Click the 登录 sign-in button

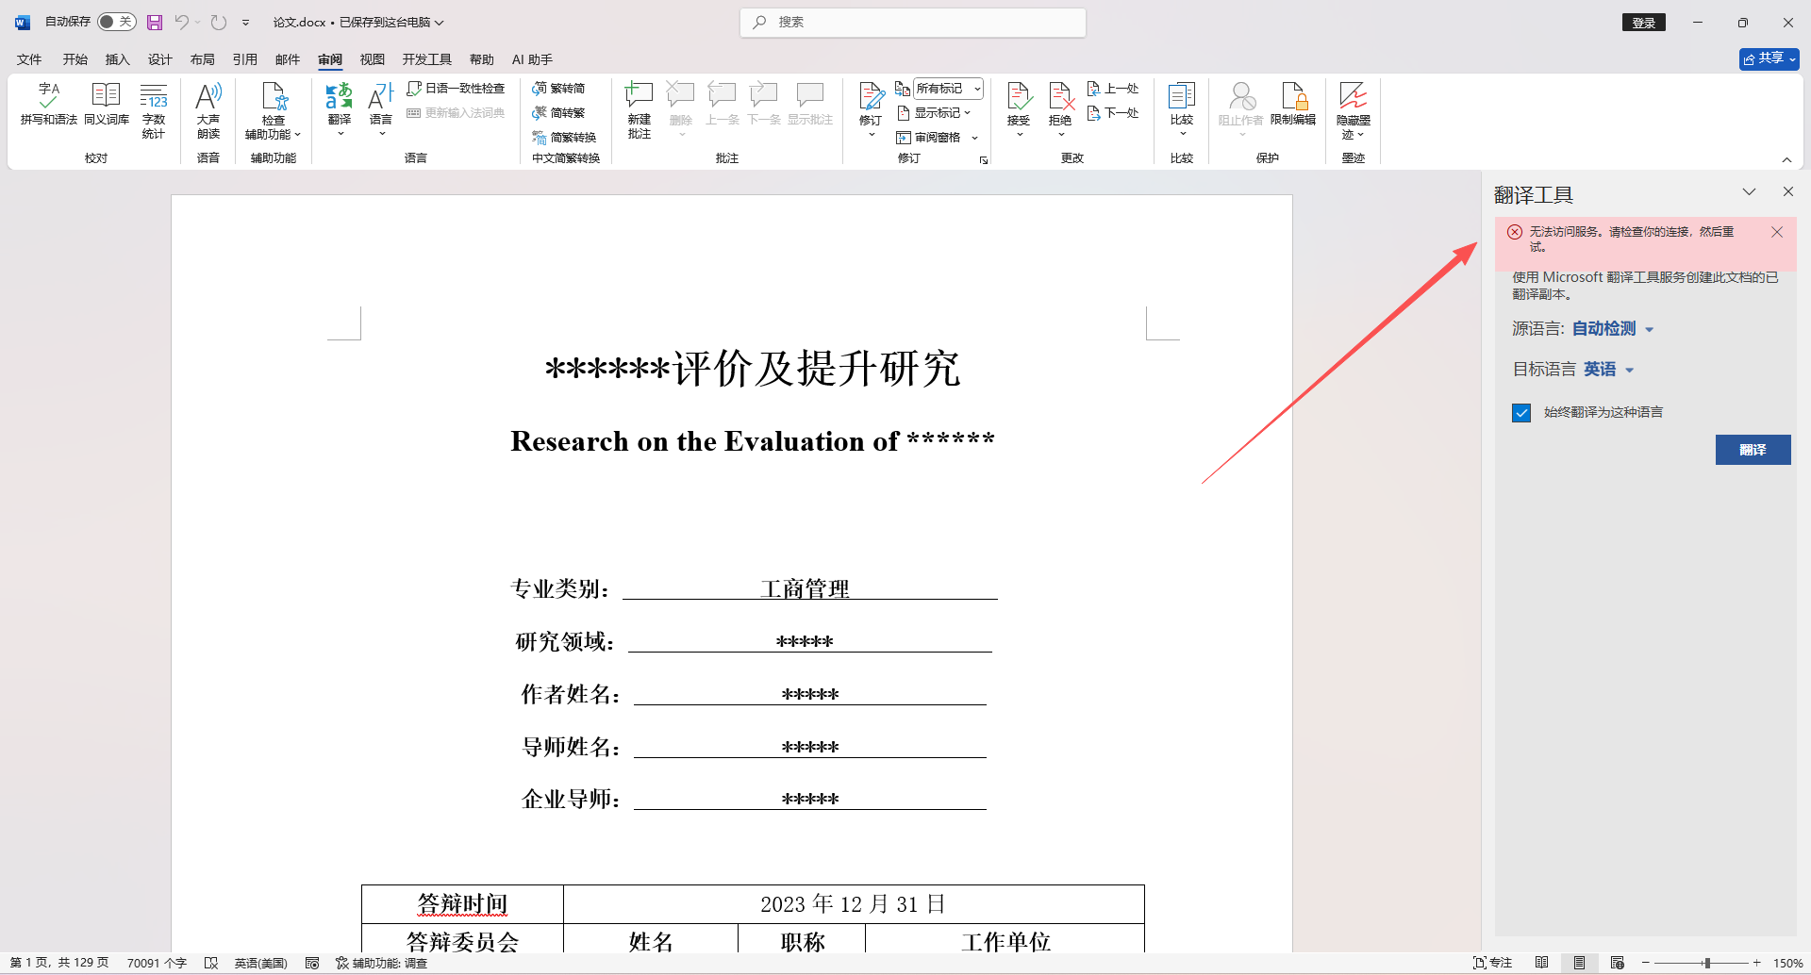pyautogui.click(x=1644, y=23)
